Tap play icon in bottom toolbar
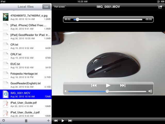 pos(63,121)
